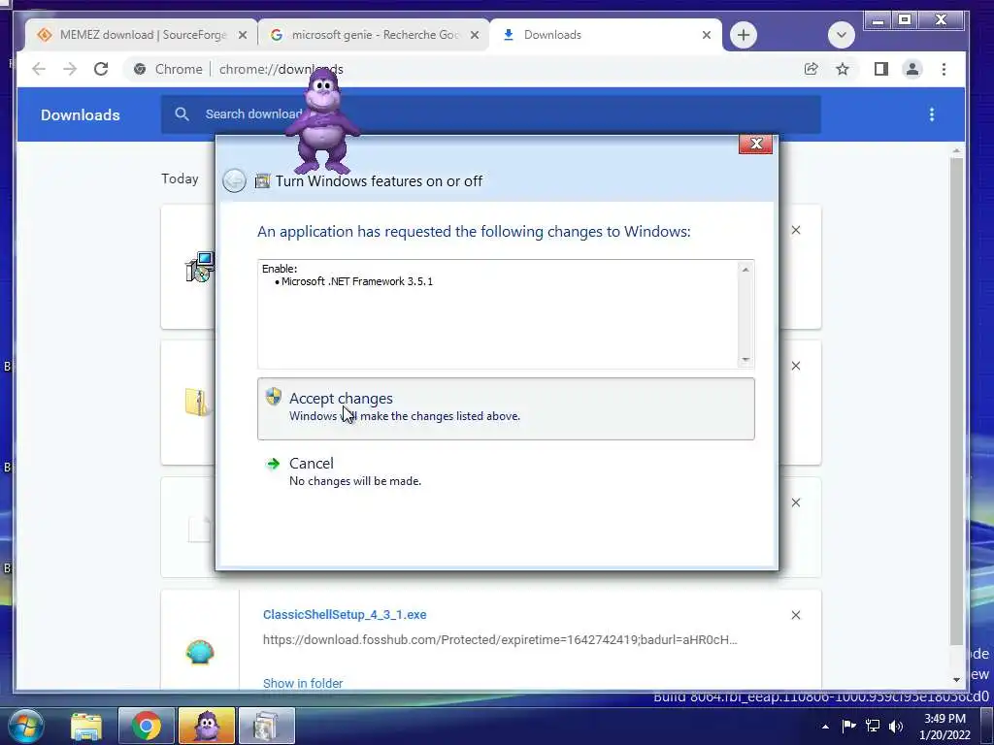
Task: Minimize the Chrome window
Action: pos(878,21)
